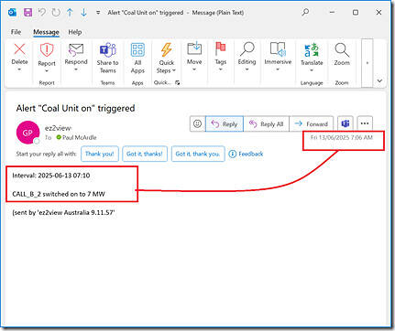Choose suggested reply 'Got it, thank you.'

coord(198,154)
